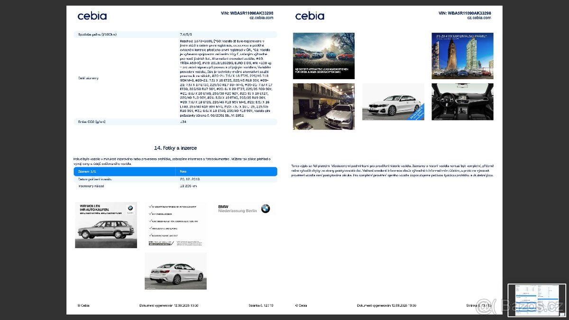Click the Leasingkonditionen BMW banner image
Image resolution: width=569 pixels, height=320 pixels.
(x=323, y=55)
